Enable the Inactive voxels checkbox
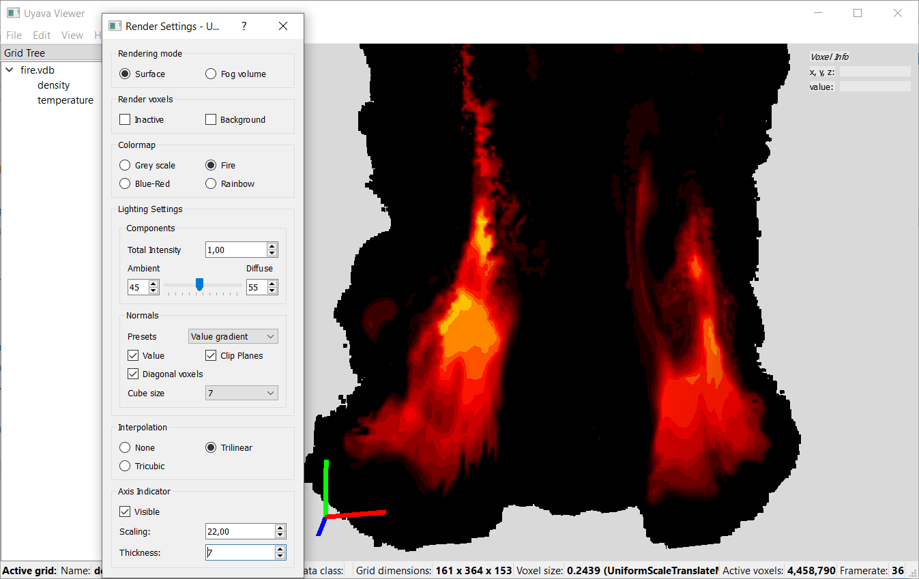 coord(125,120)
